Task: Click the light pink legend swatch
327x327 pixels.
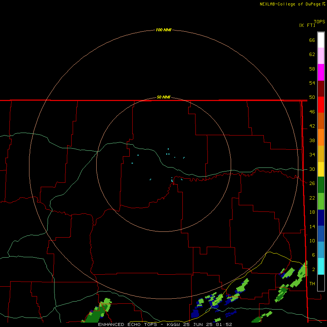Action: coord(321,56)
